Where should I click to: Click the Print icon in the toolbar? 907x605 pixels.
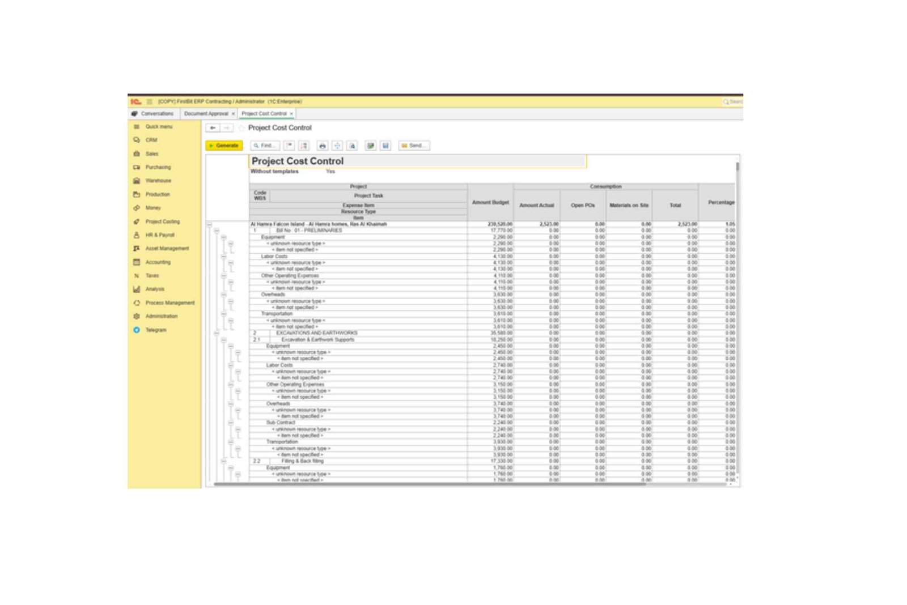tap(322, 146)
